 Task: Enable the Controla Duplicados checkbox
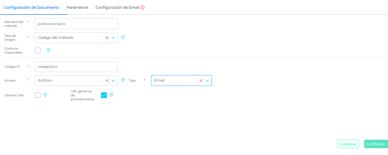pos(38,50)
